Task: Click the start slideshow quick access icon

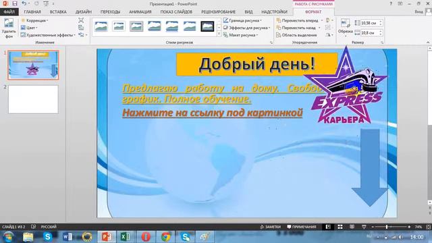Action: (46, 3)
